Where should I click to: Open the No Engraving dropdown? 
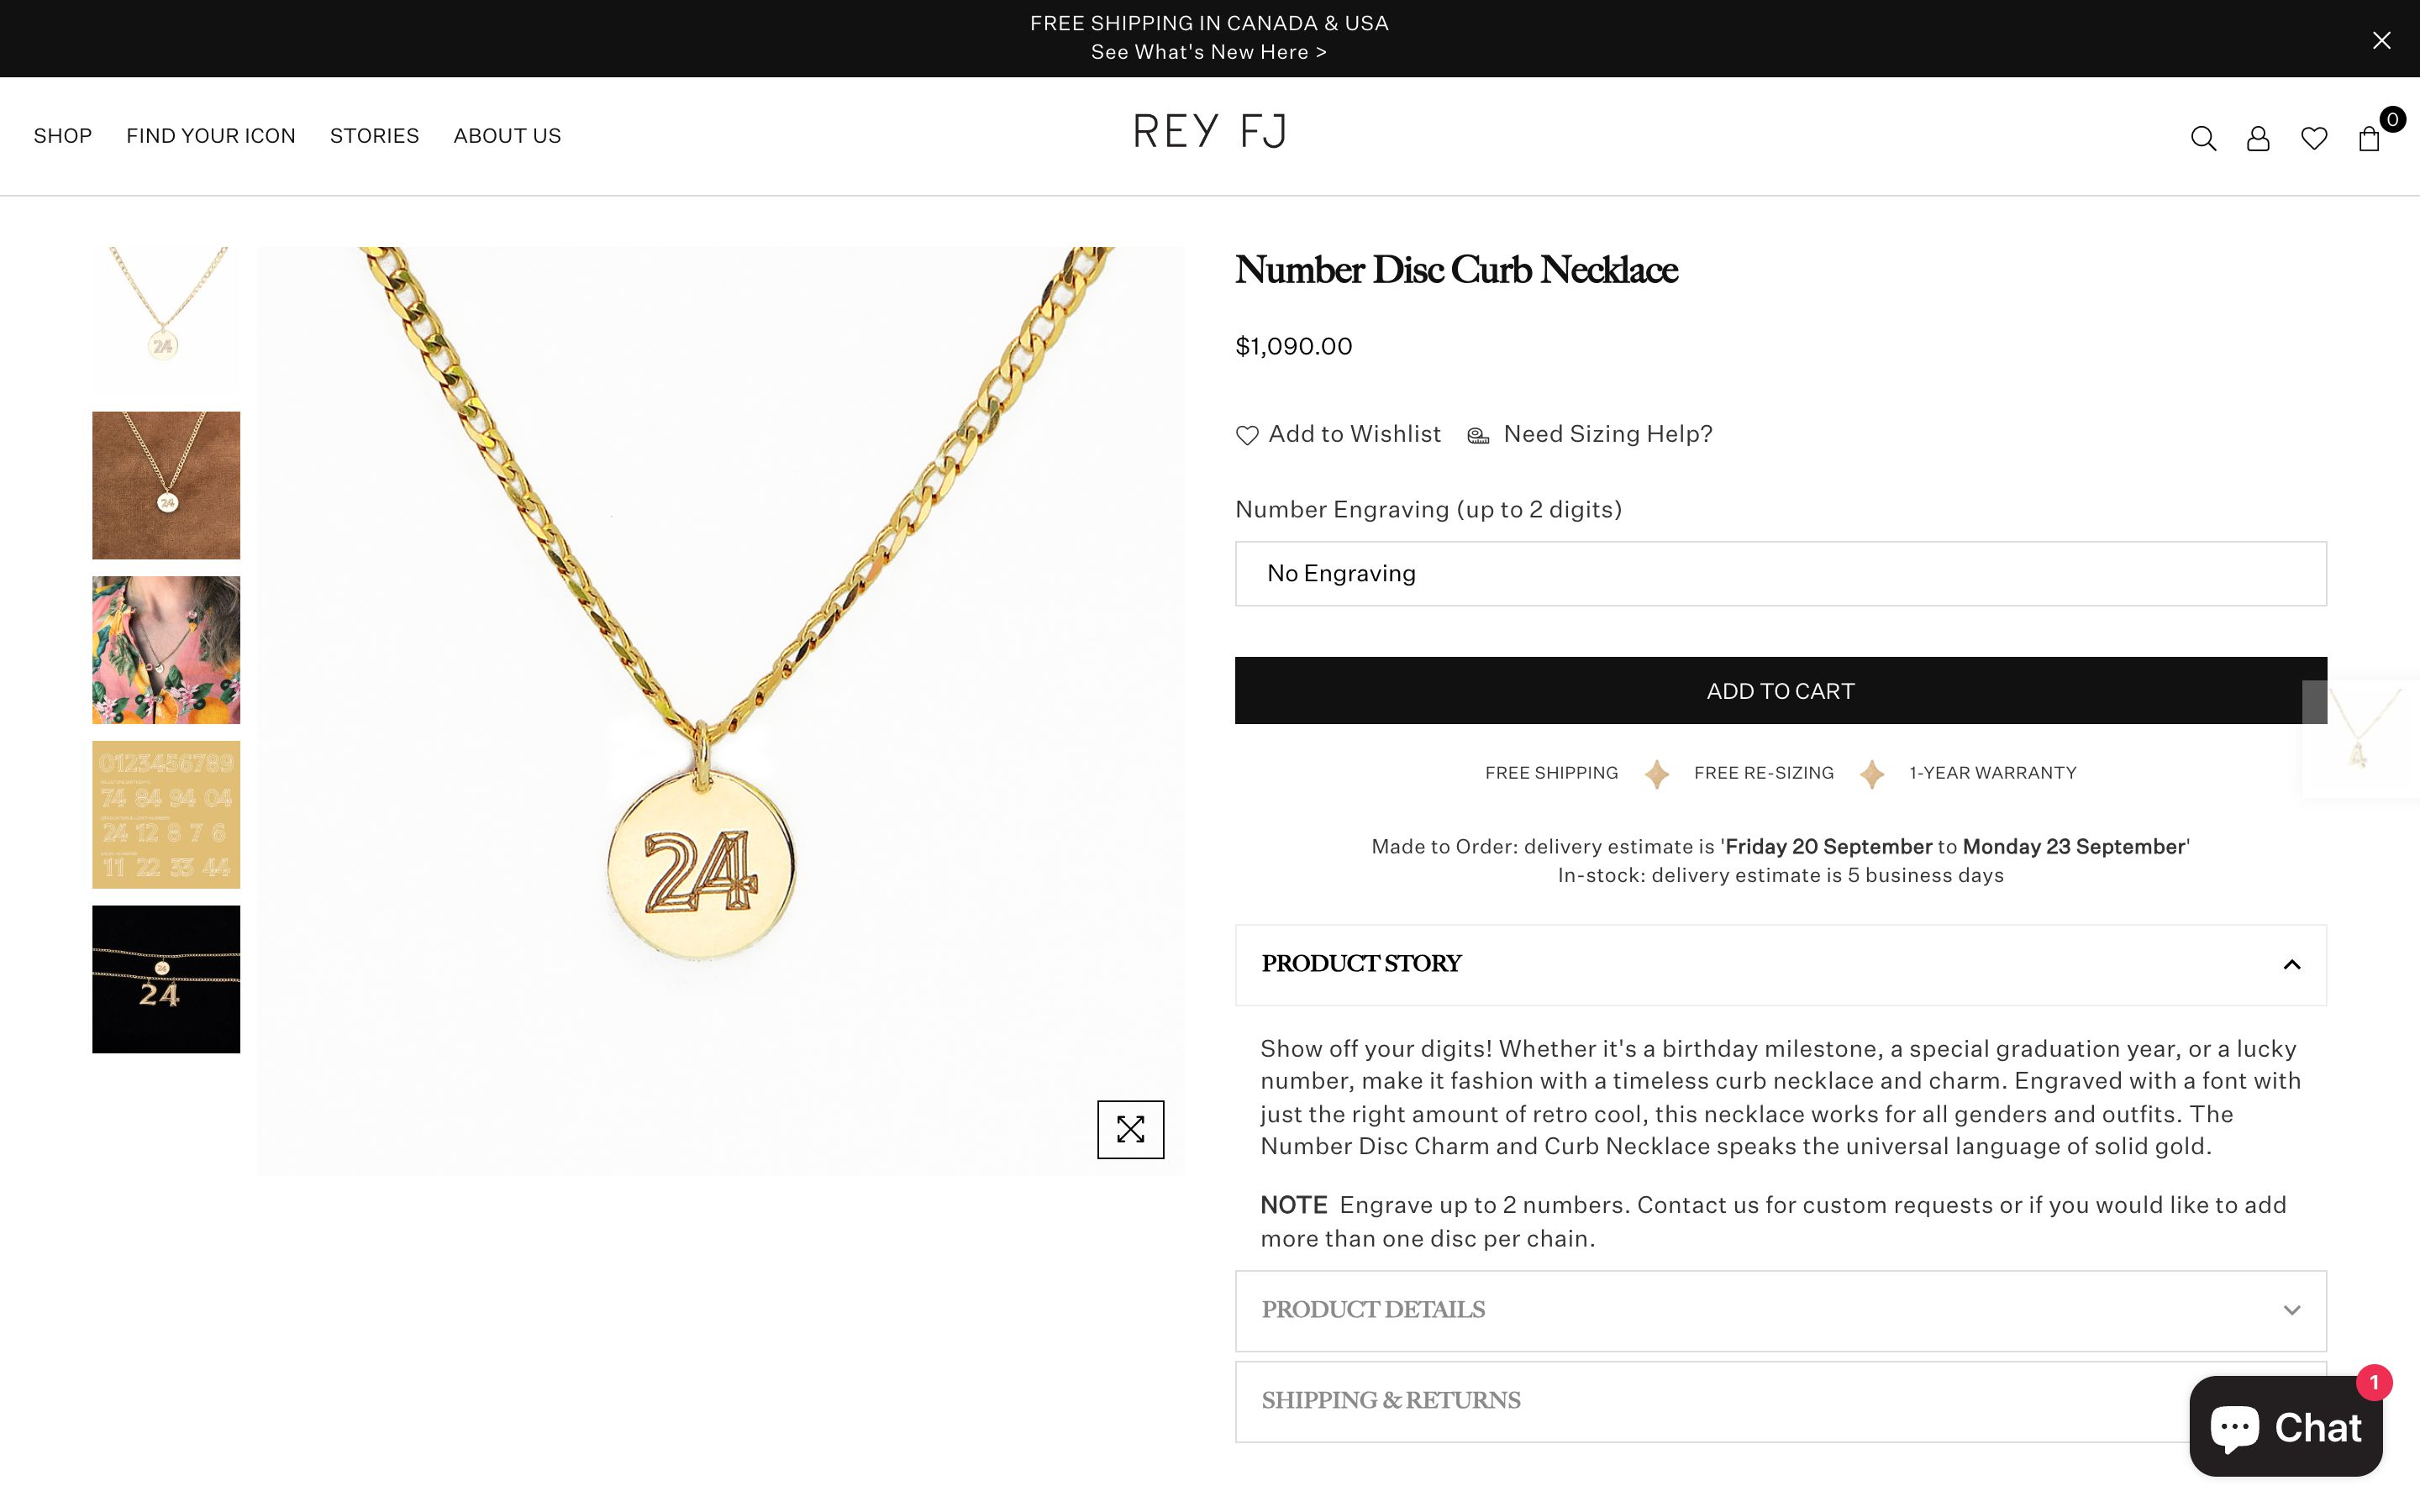click(1780, 573)
